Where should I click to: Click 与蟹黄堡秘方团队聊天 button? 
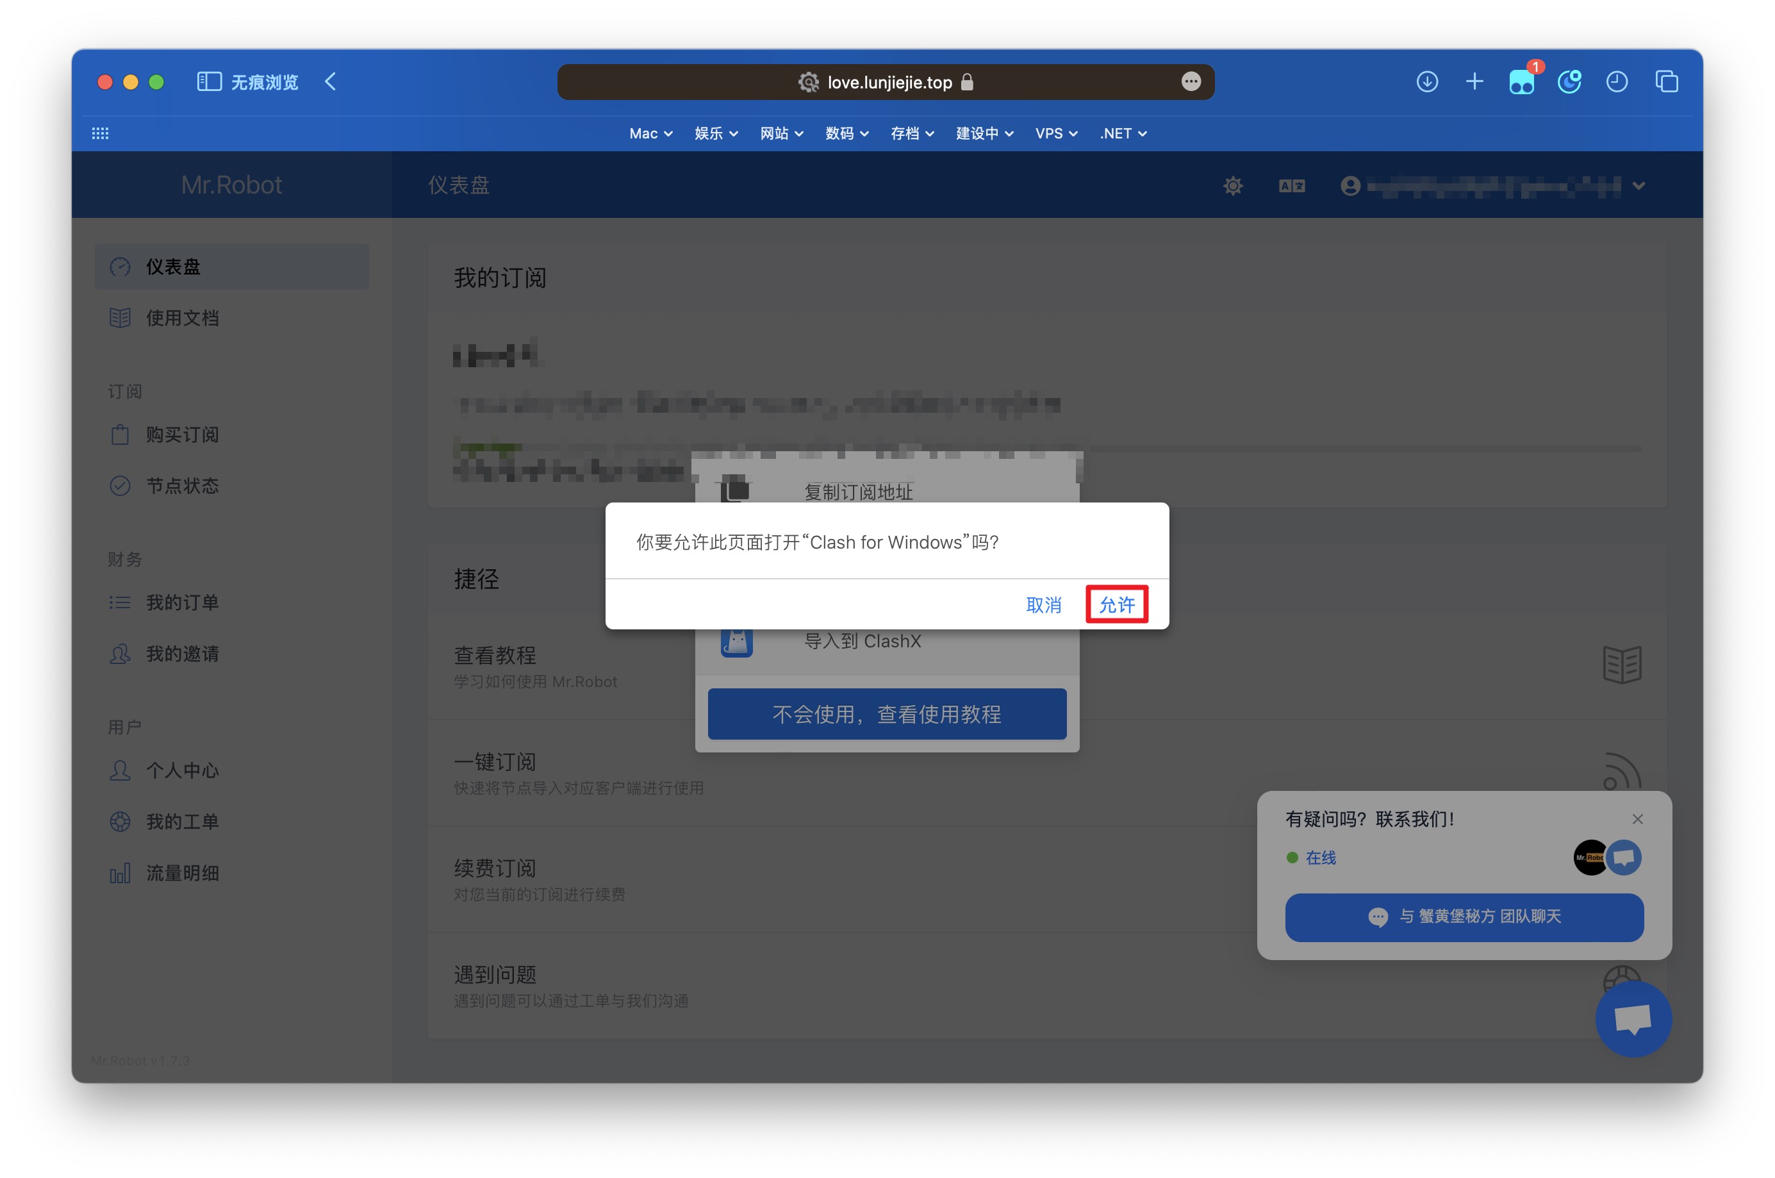(x=1464, y=917)
